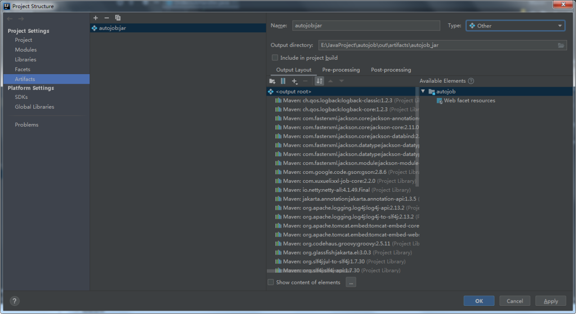Screen dimensions: 576x314
Task: Enable Include in project build checkbox
Action: 275,58
